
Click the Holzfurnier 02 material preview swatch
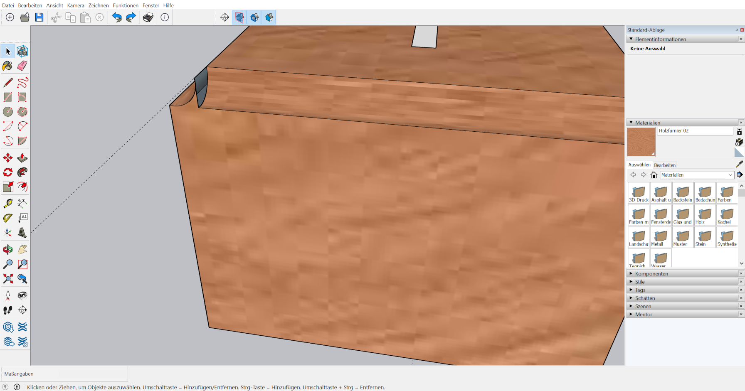(x=641, y=142)
